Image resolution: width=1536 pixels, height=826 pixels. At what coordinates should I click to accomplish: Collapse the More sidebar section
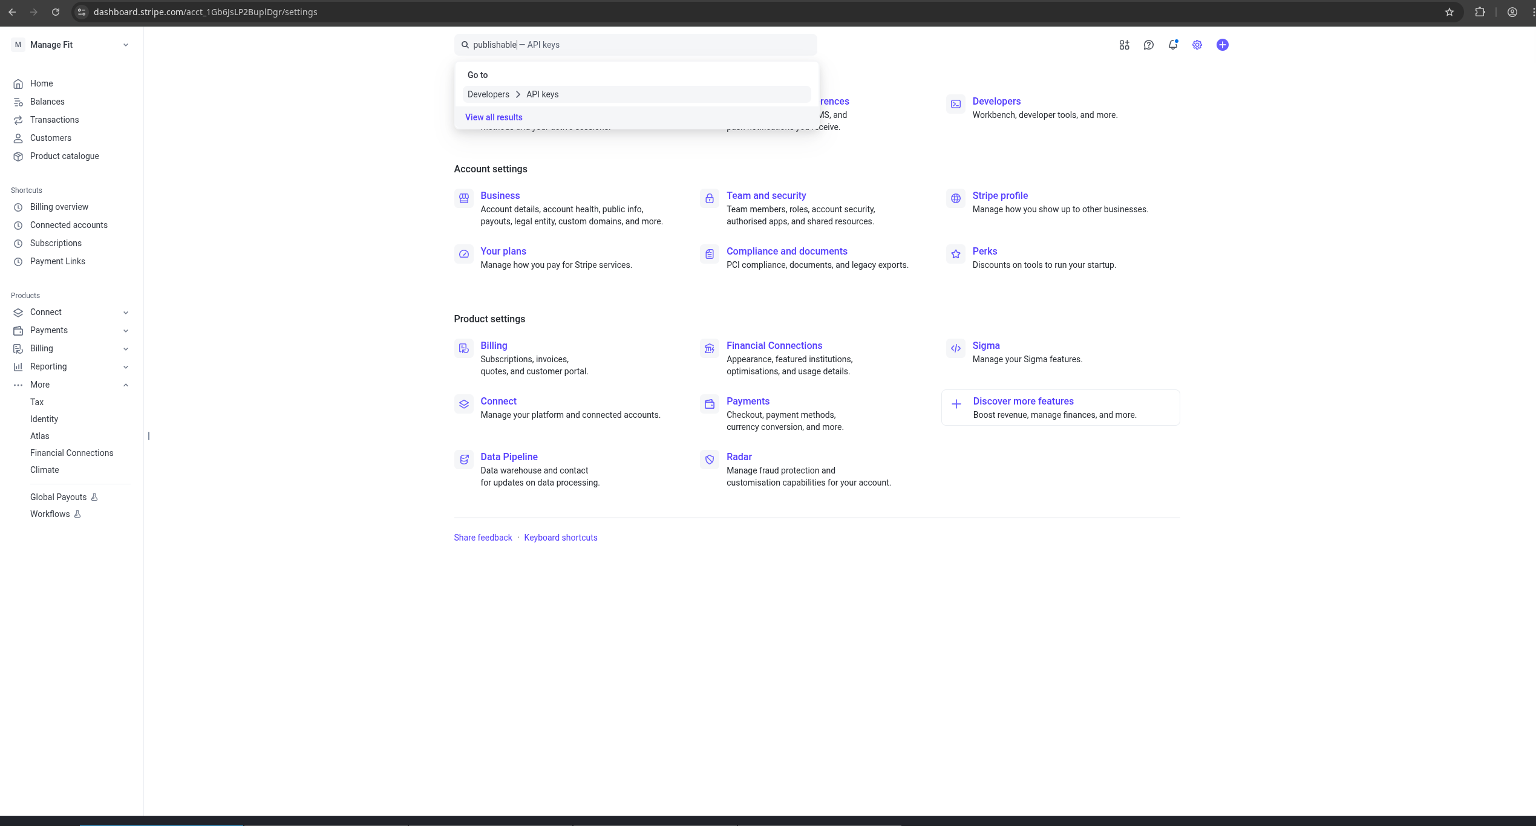tap(125, 385)
